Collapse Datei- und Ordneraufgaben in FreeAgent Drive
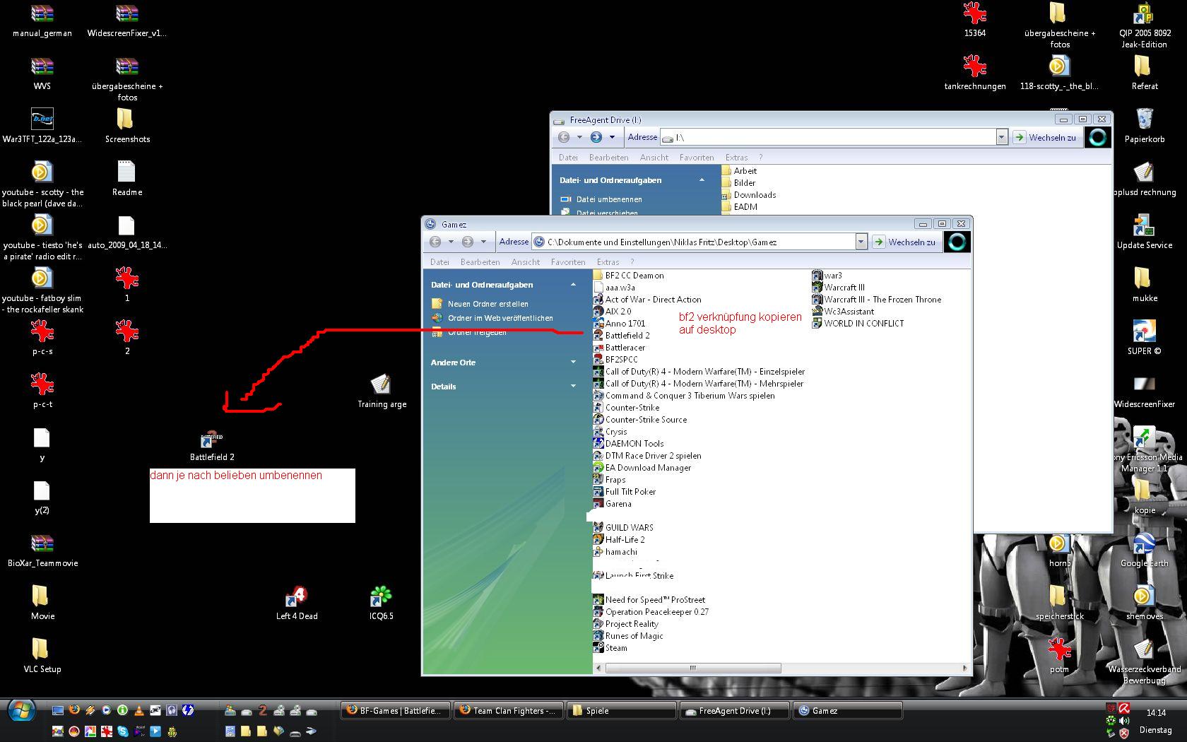The width and height of the screenshot is (1187, 742). 702,180
